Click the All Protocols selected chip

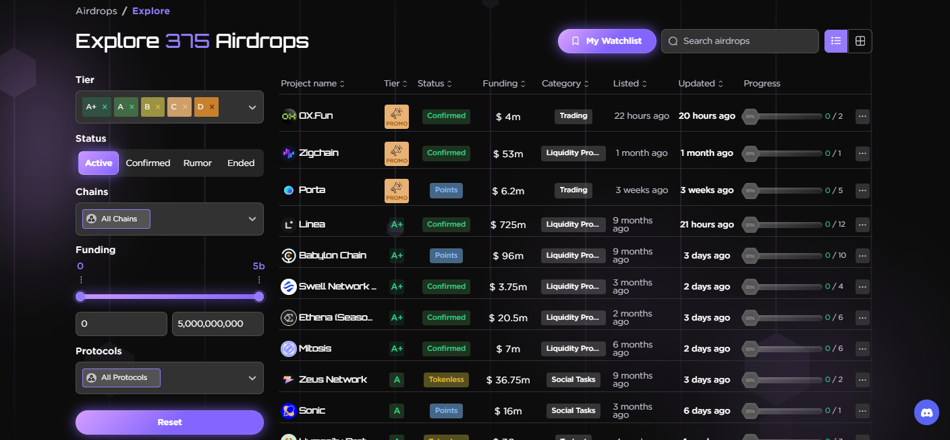(121, 378)
